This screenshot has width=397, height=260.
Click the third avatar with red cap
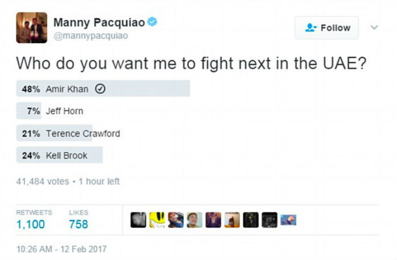[176, 220]
